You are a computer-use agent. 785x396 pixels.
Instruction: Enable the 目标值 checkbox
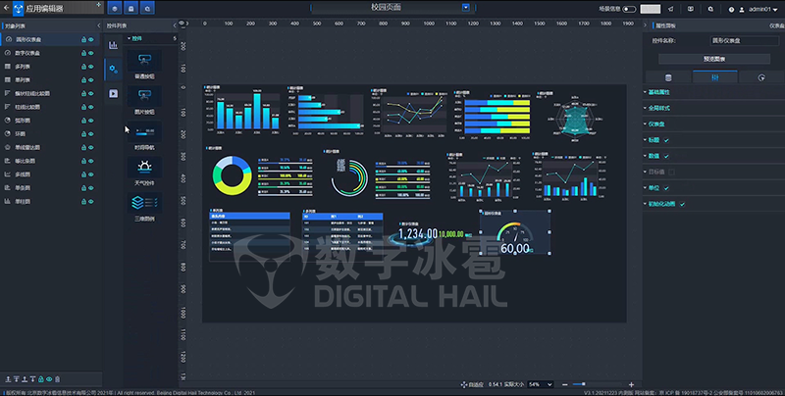671,172
